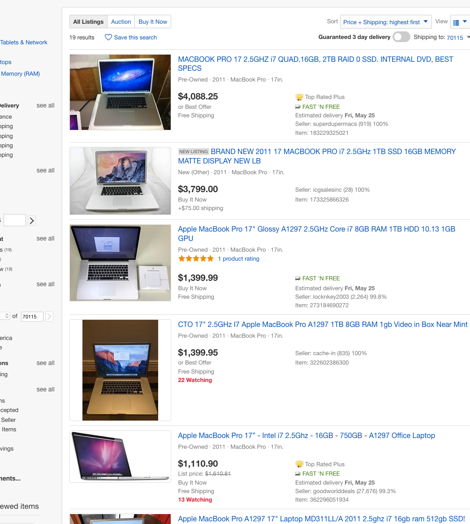Open the Sort by Price + Shipping dropdown
Image resolution: width=470 pixels, height=524 pixels.
tap(386, 22)
